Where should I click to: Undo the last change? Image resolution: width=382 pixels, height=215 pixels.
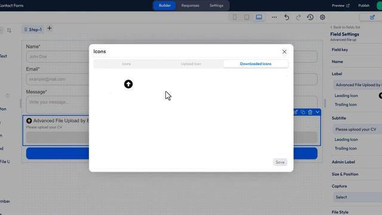pyautogui.click(x=286, y=17)
